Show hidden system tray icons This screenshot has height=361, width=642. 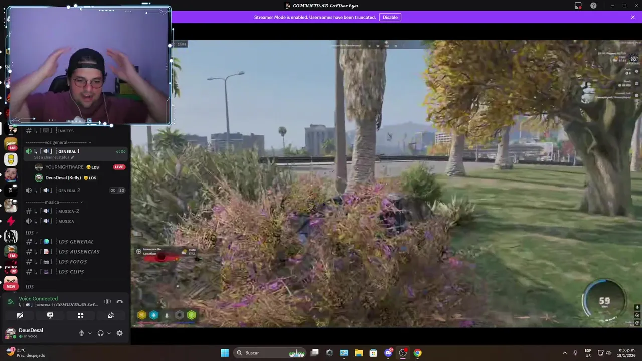pos(564,353)
